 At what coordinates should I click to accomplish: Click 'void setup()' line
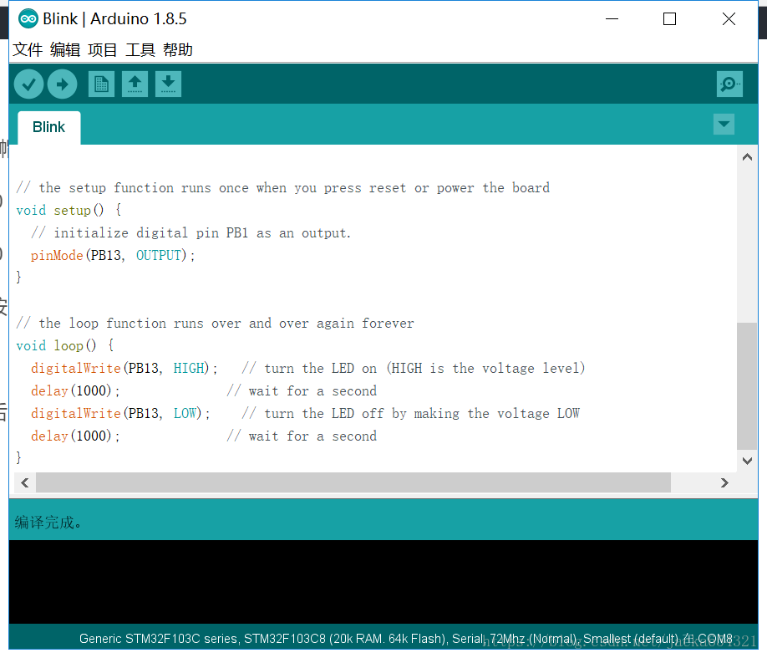tap(69, 211)
